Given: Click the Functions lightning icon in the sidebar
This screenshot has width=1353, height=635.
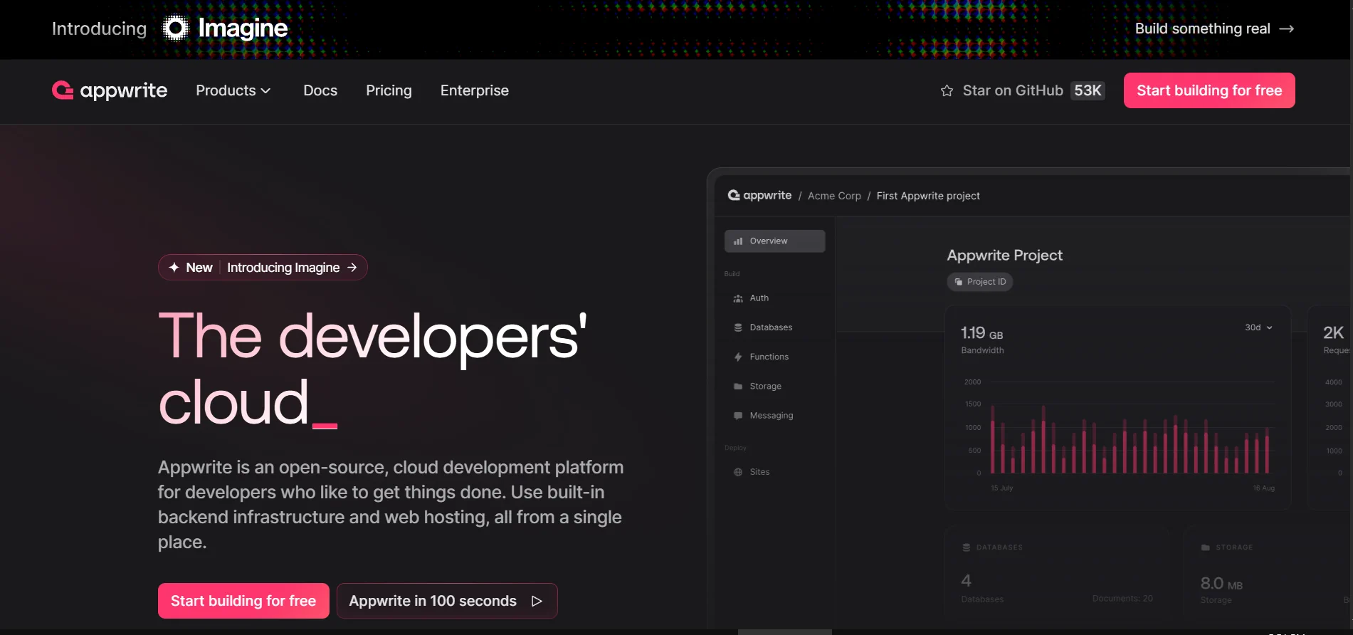Looking at the screenshot, I should 738,357.
